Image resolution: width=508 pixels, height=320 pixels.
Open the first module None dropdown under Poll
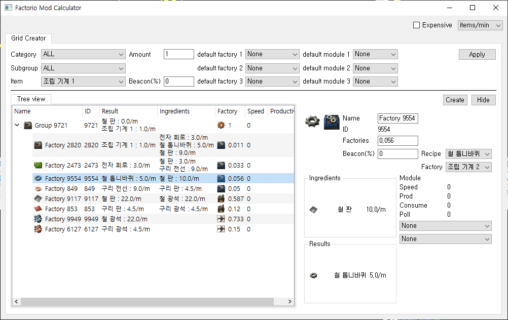tap(446, 225)
